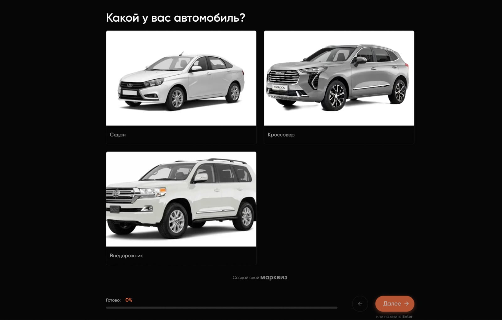Select the Кроссовер option label

(x=281, y=135)
